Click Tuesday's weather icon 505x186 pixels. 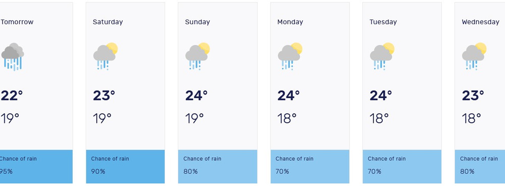[382, 57]
